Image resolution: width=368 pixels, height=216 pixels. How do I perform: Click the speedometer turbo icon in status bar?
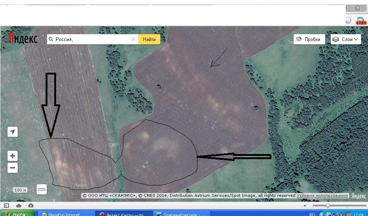tap(31, 206)
